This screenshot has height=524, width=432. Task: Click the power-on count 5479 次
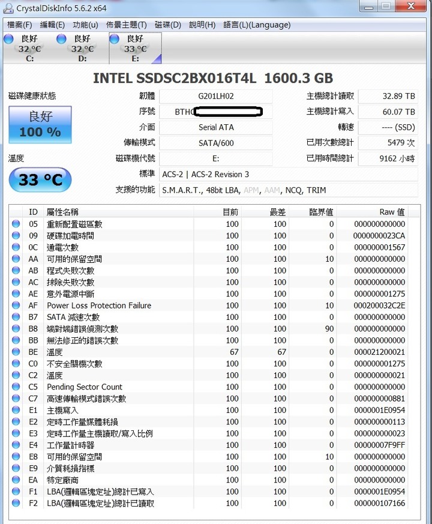point(388,143)
